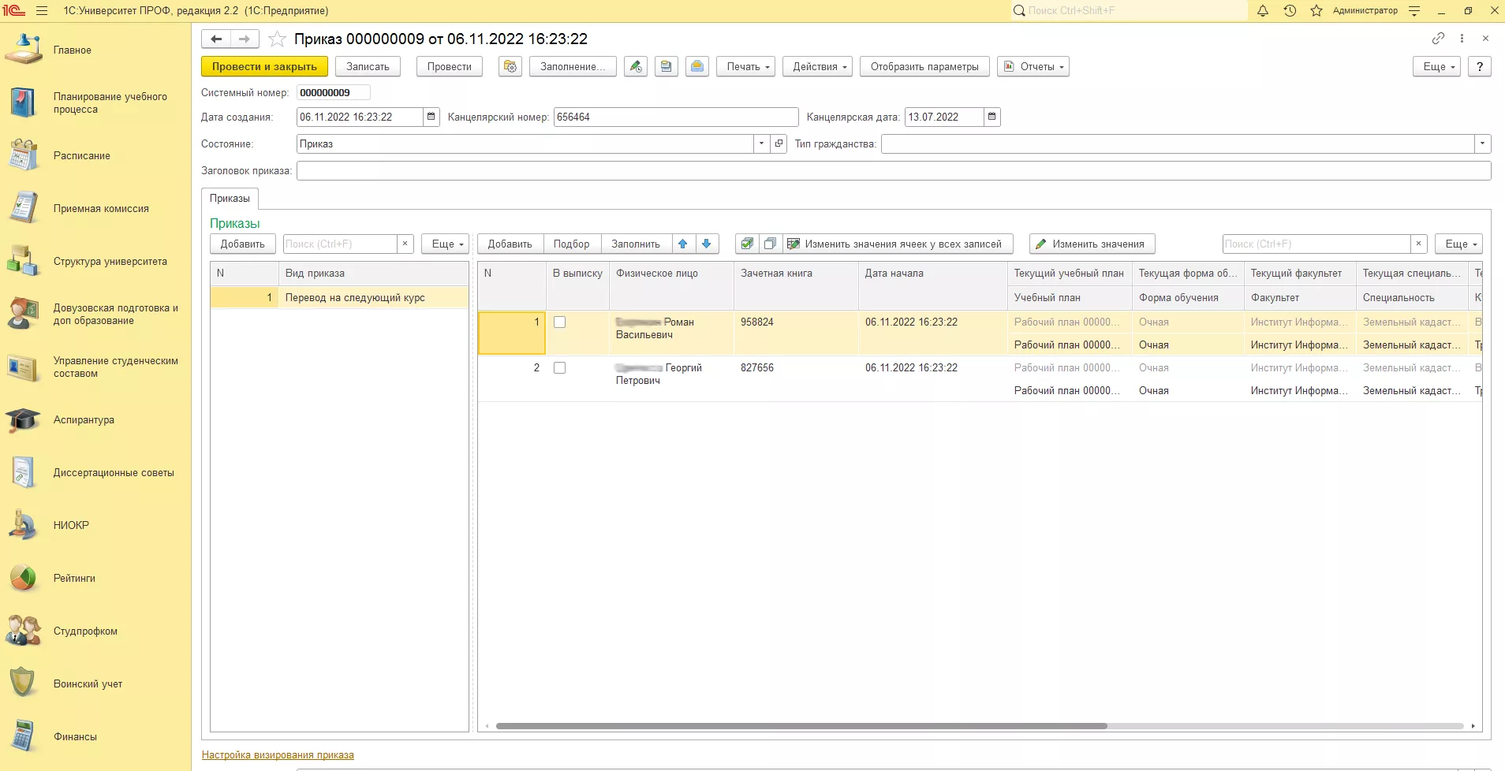This screenshot has width=1505, height=771.
Task: Click Изменить значения button
Action: pyautogui.click(x=1092, y=244)
